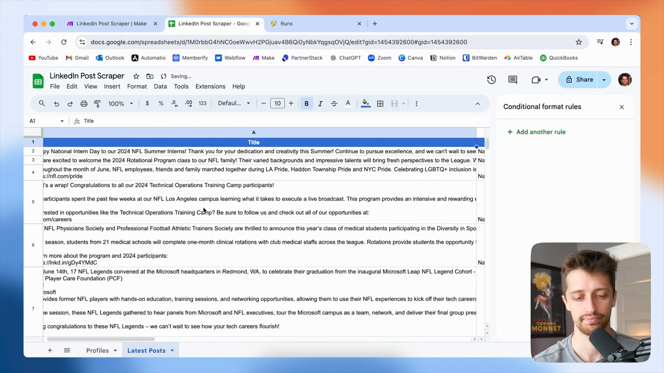Switch to the Profiles sheet tab
The width and height of the screenshot is (664, 373).
pos(98,351)
